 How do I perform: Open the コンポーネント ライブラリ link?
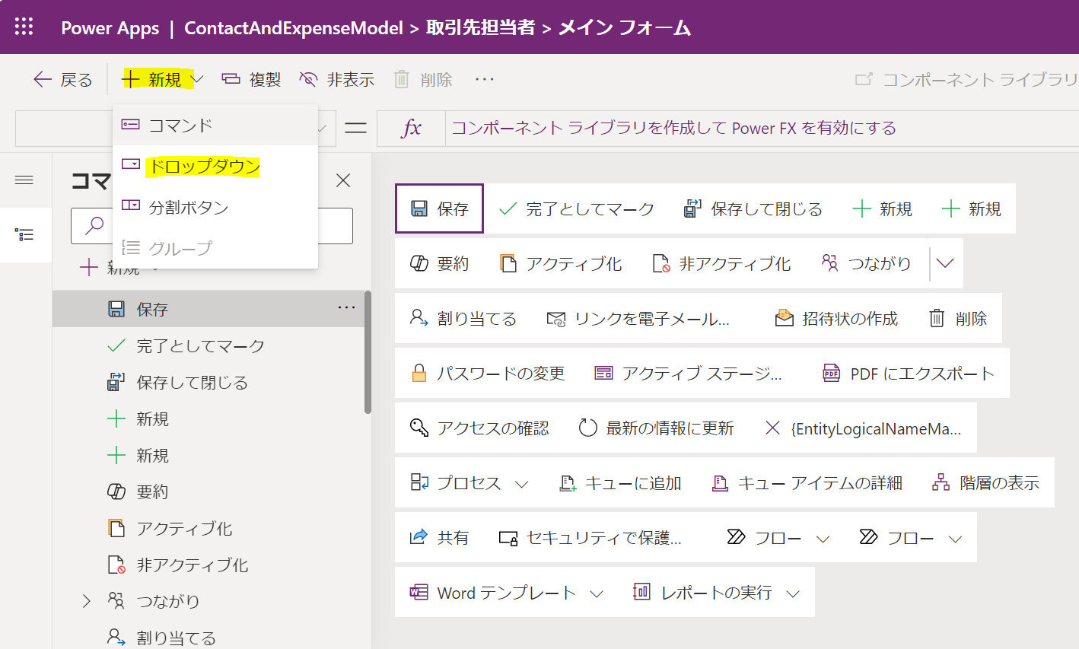point(966,79)
